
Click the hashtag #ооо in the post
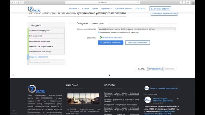(161, 111)
